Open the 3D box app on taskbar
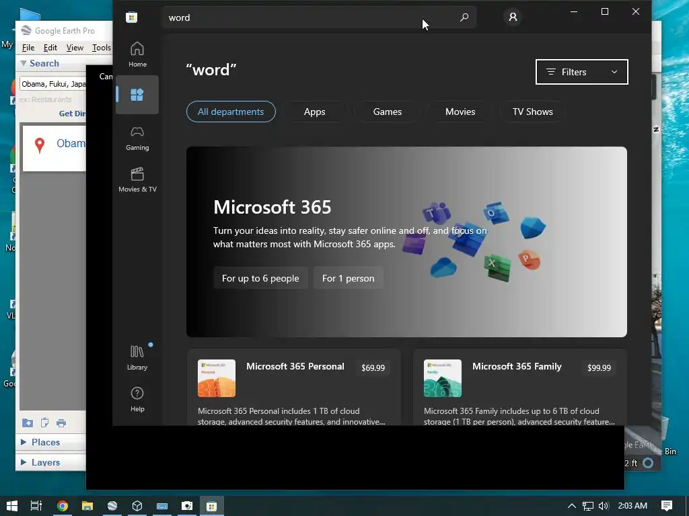689x516 pixels. click(137, 506)
